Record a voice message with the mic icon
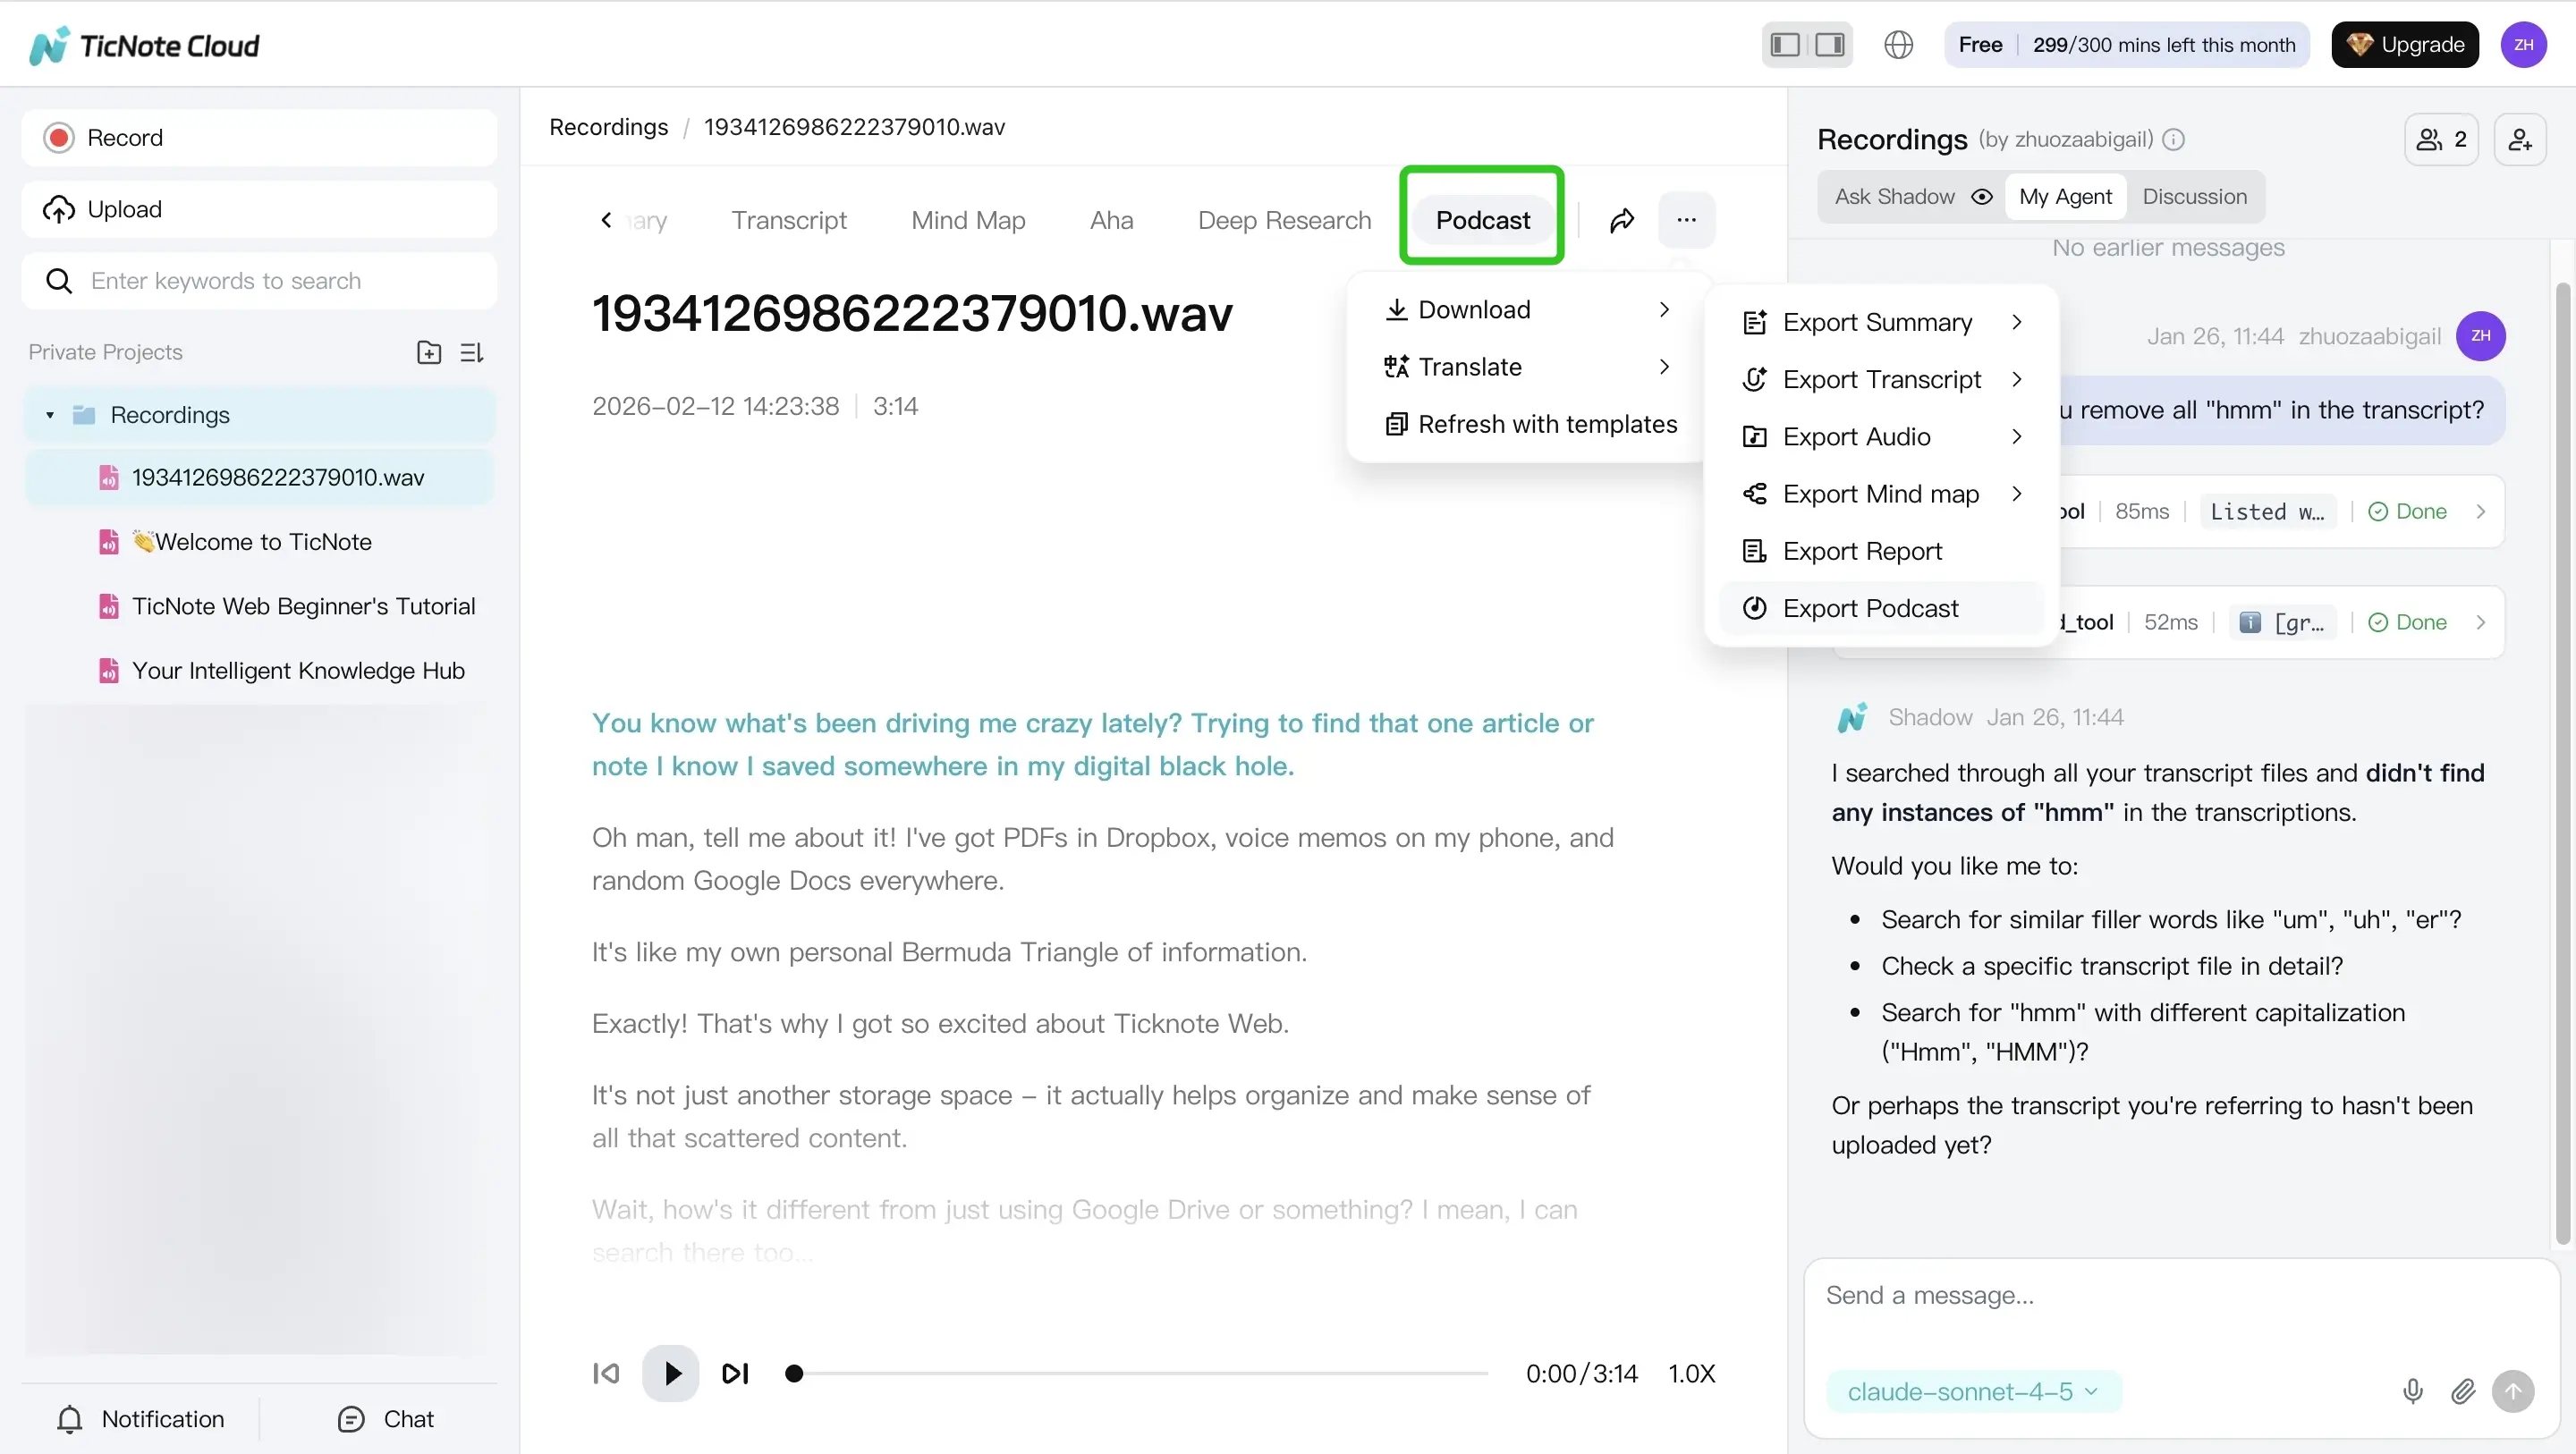The height and width of the screenshot is (1454, 2576). pyautogui.click(x=2413, y=1391)
